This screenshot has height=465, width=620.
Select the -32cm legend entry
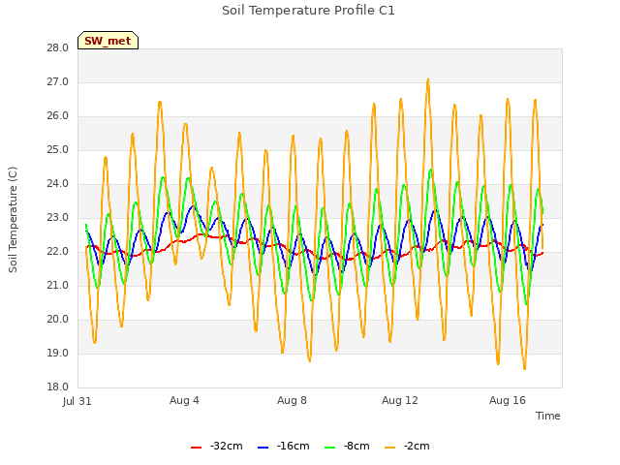217,446
